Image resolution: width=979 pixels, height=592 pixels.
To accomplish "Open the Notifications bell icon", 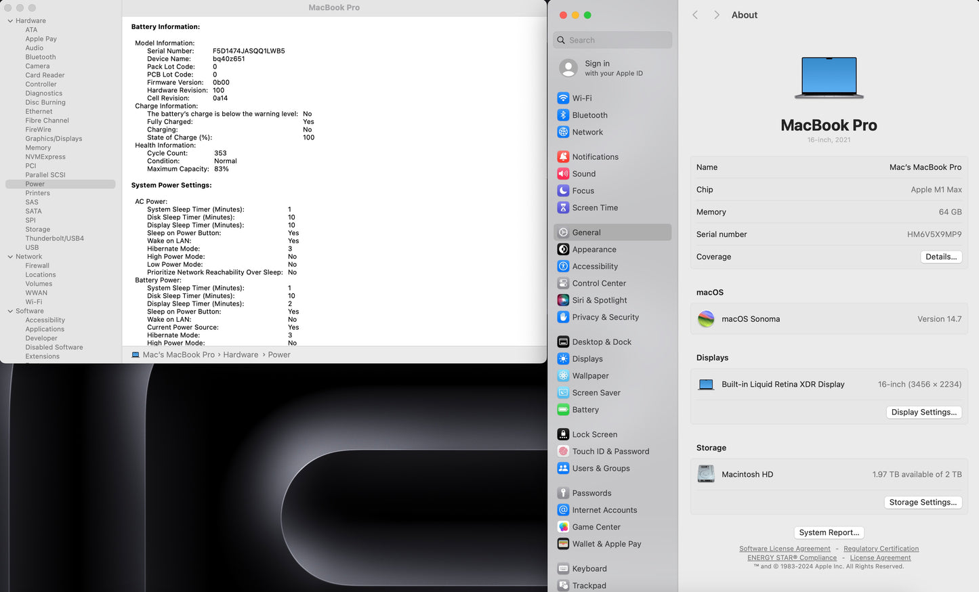I will (x=563, y=156).
